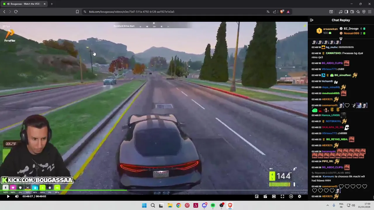Screen dimensions: 374x210
Task: Click chat user PIPO_RR's username
Action: 327,161
